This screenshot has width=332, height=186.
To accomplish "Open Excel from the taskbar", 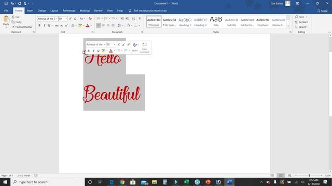I will (186, 182).
